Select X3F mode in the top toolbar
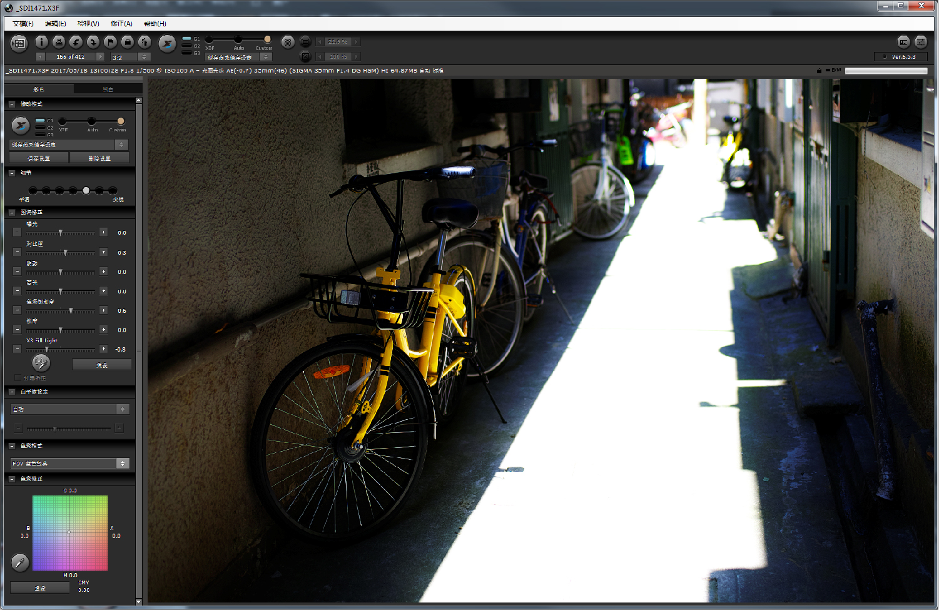This screenshot has height=610, width=939. (209, 39)
